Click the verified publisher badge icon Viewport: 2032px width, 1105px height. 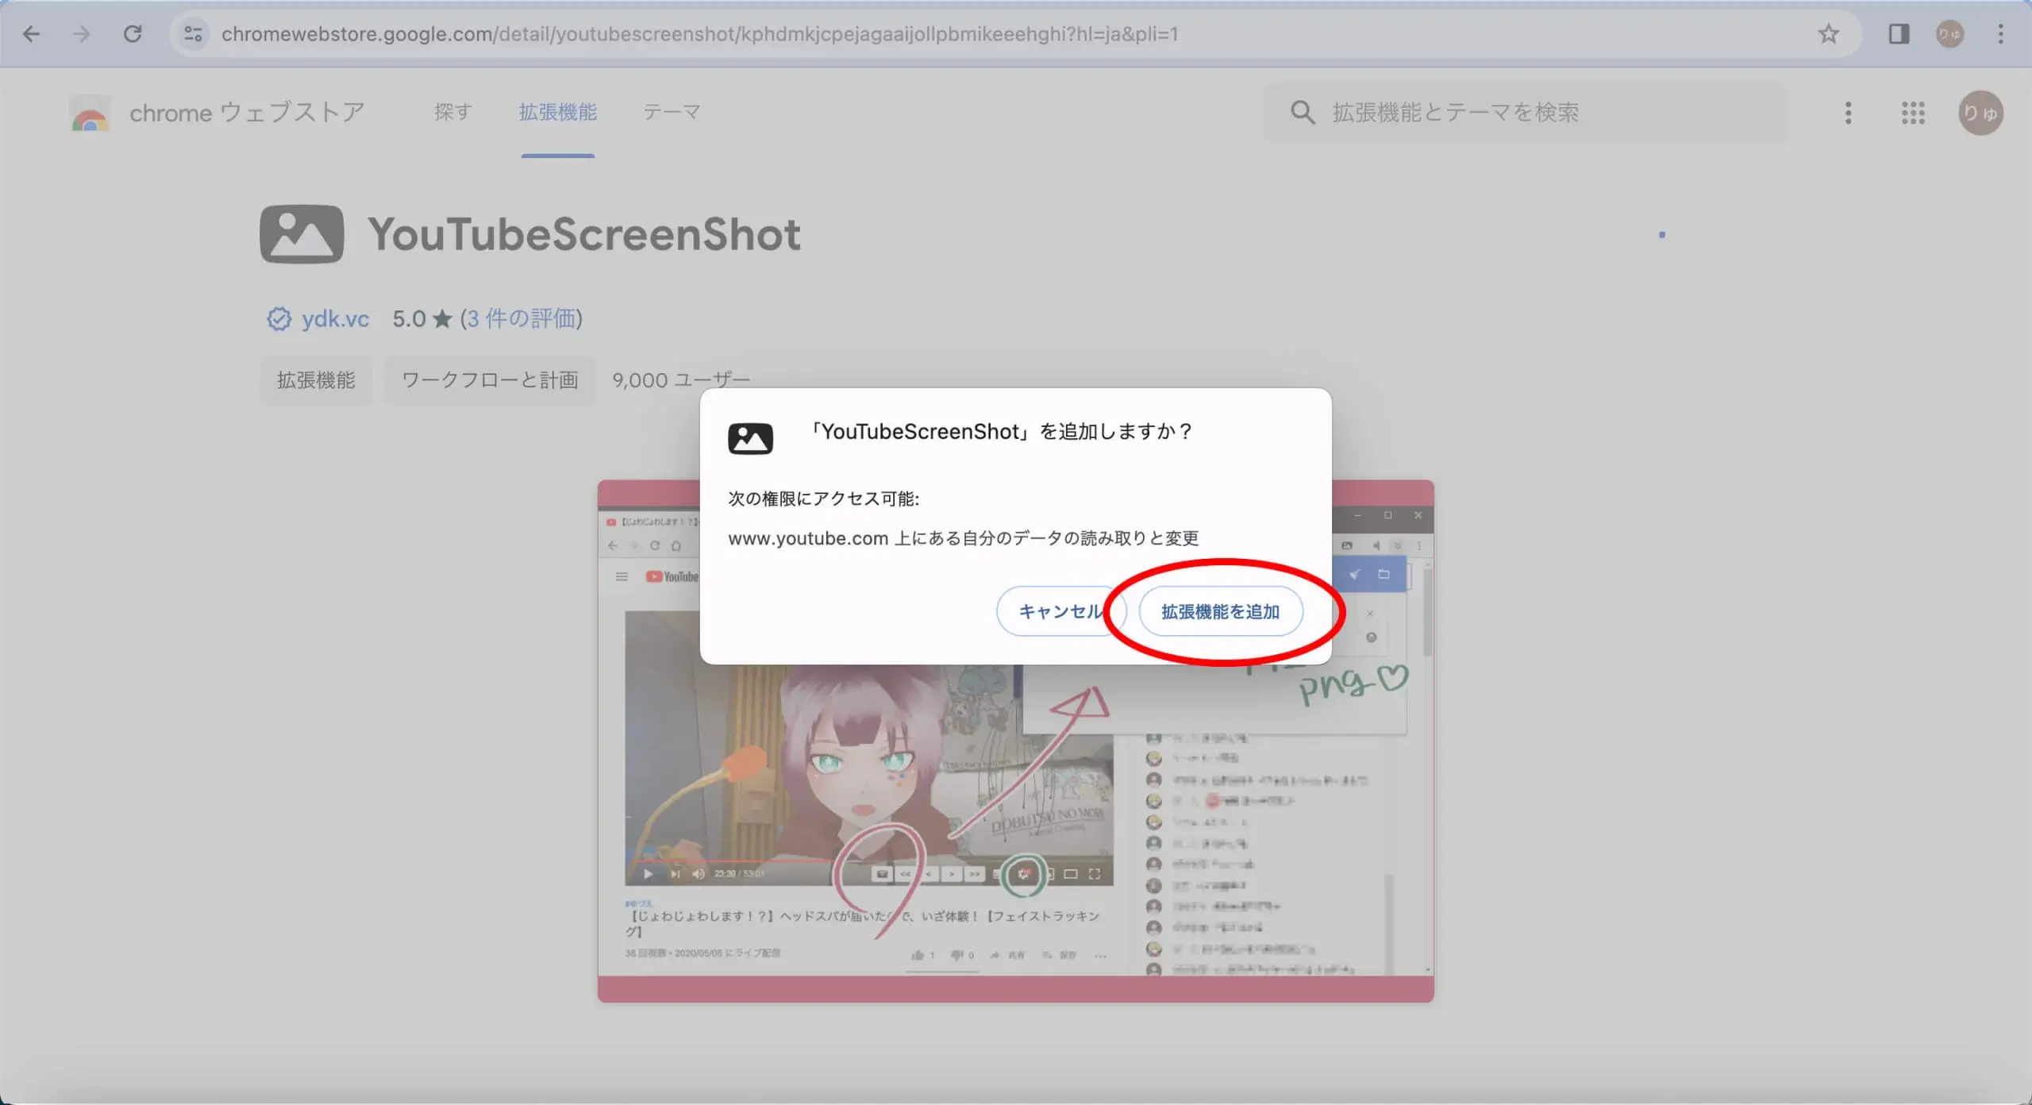pyautogui.click(x=279, y=319)
